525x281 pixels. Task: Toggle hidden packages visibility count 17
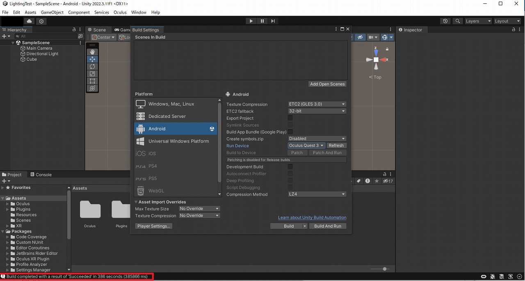tap(388, 181)
